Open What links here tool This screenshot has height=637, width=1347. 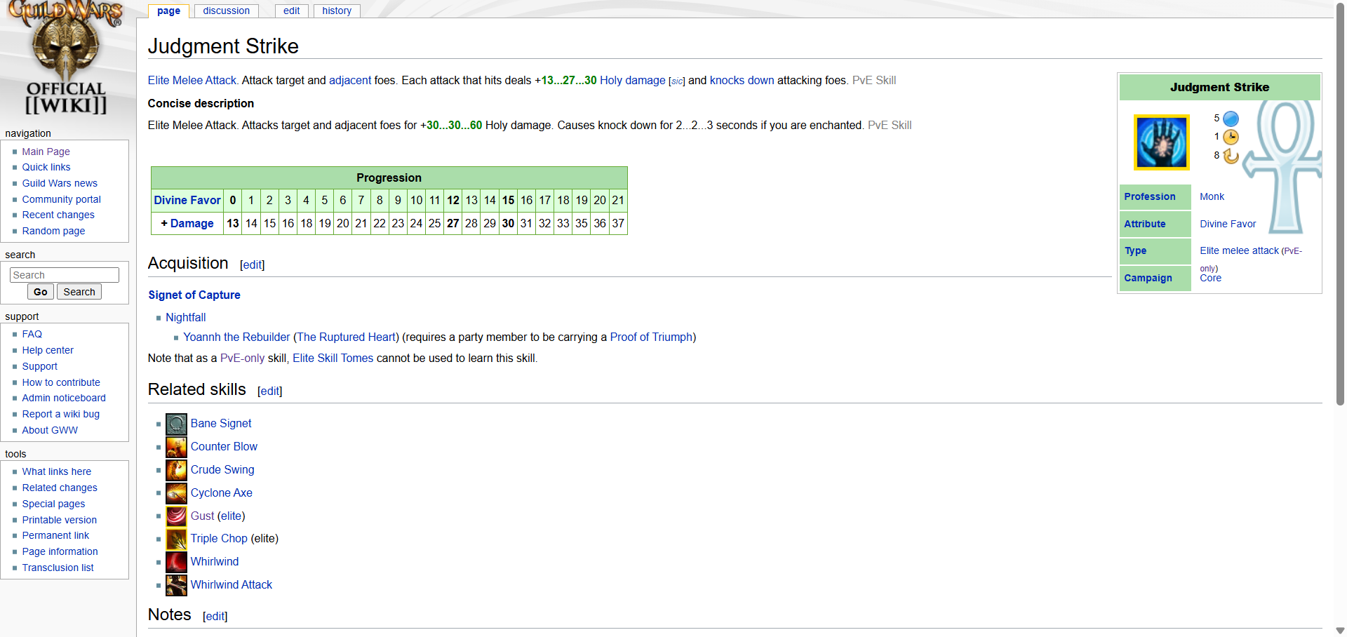pyautogui.click(x=57, y=471)
